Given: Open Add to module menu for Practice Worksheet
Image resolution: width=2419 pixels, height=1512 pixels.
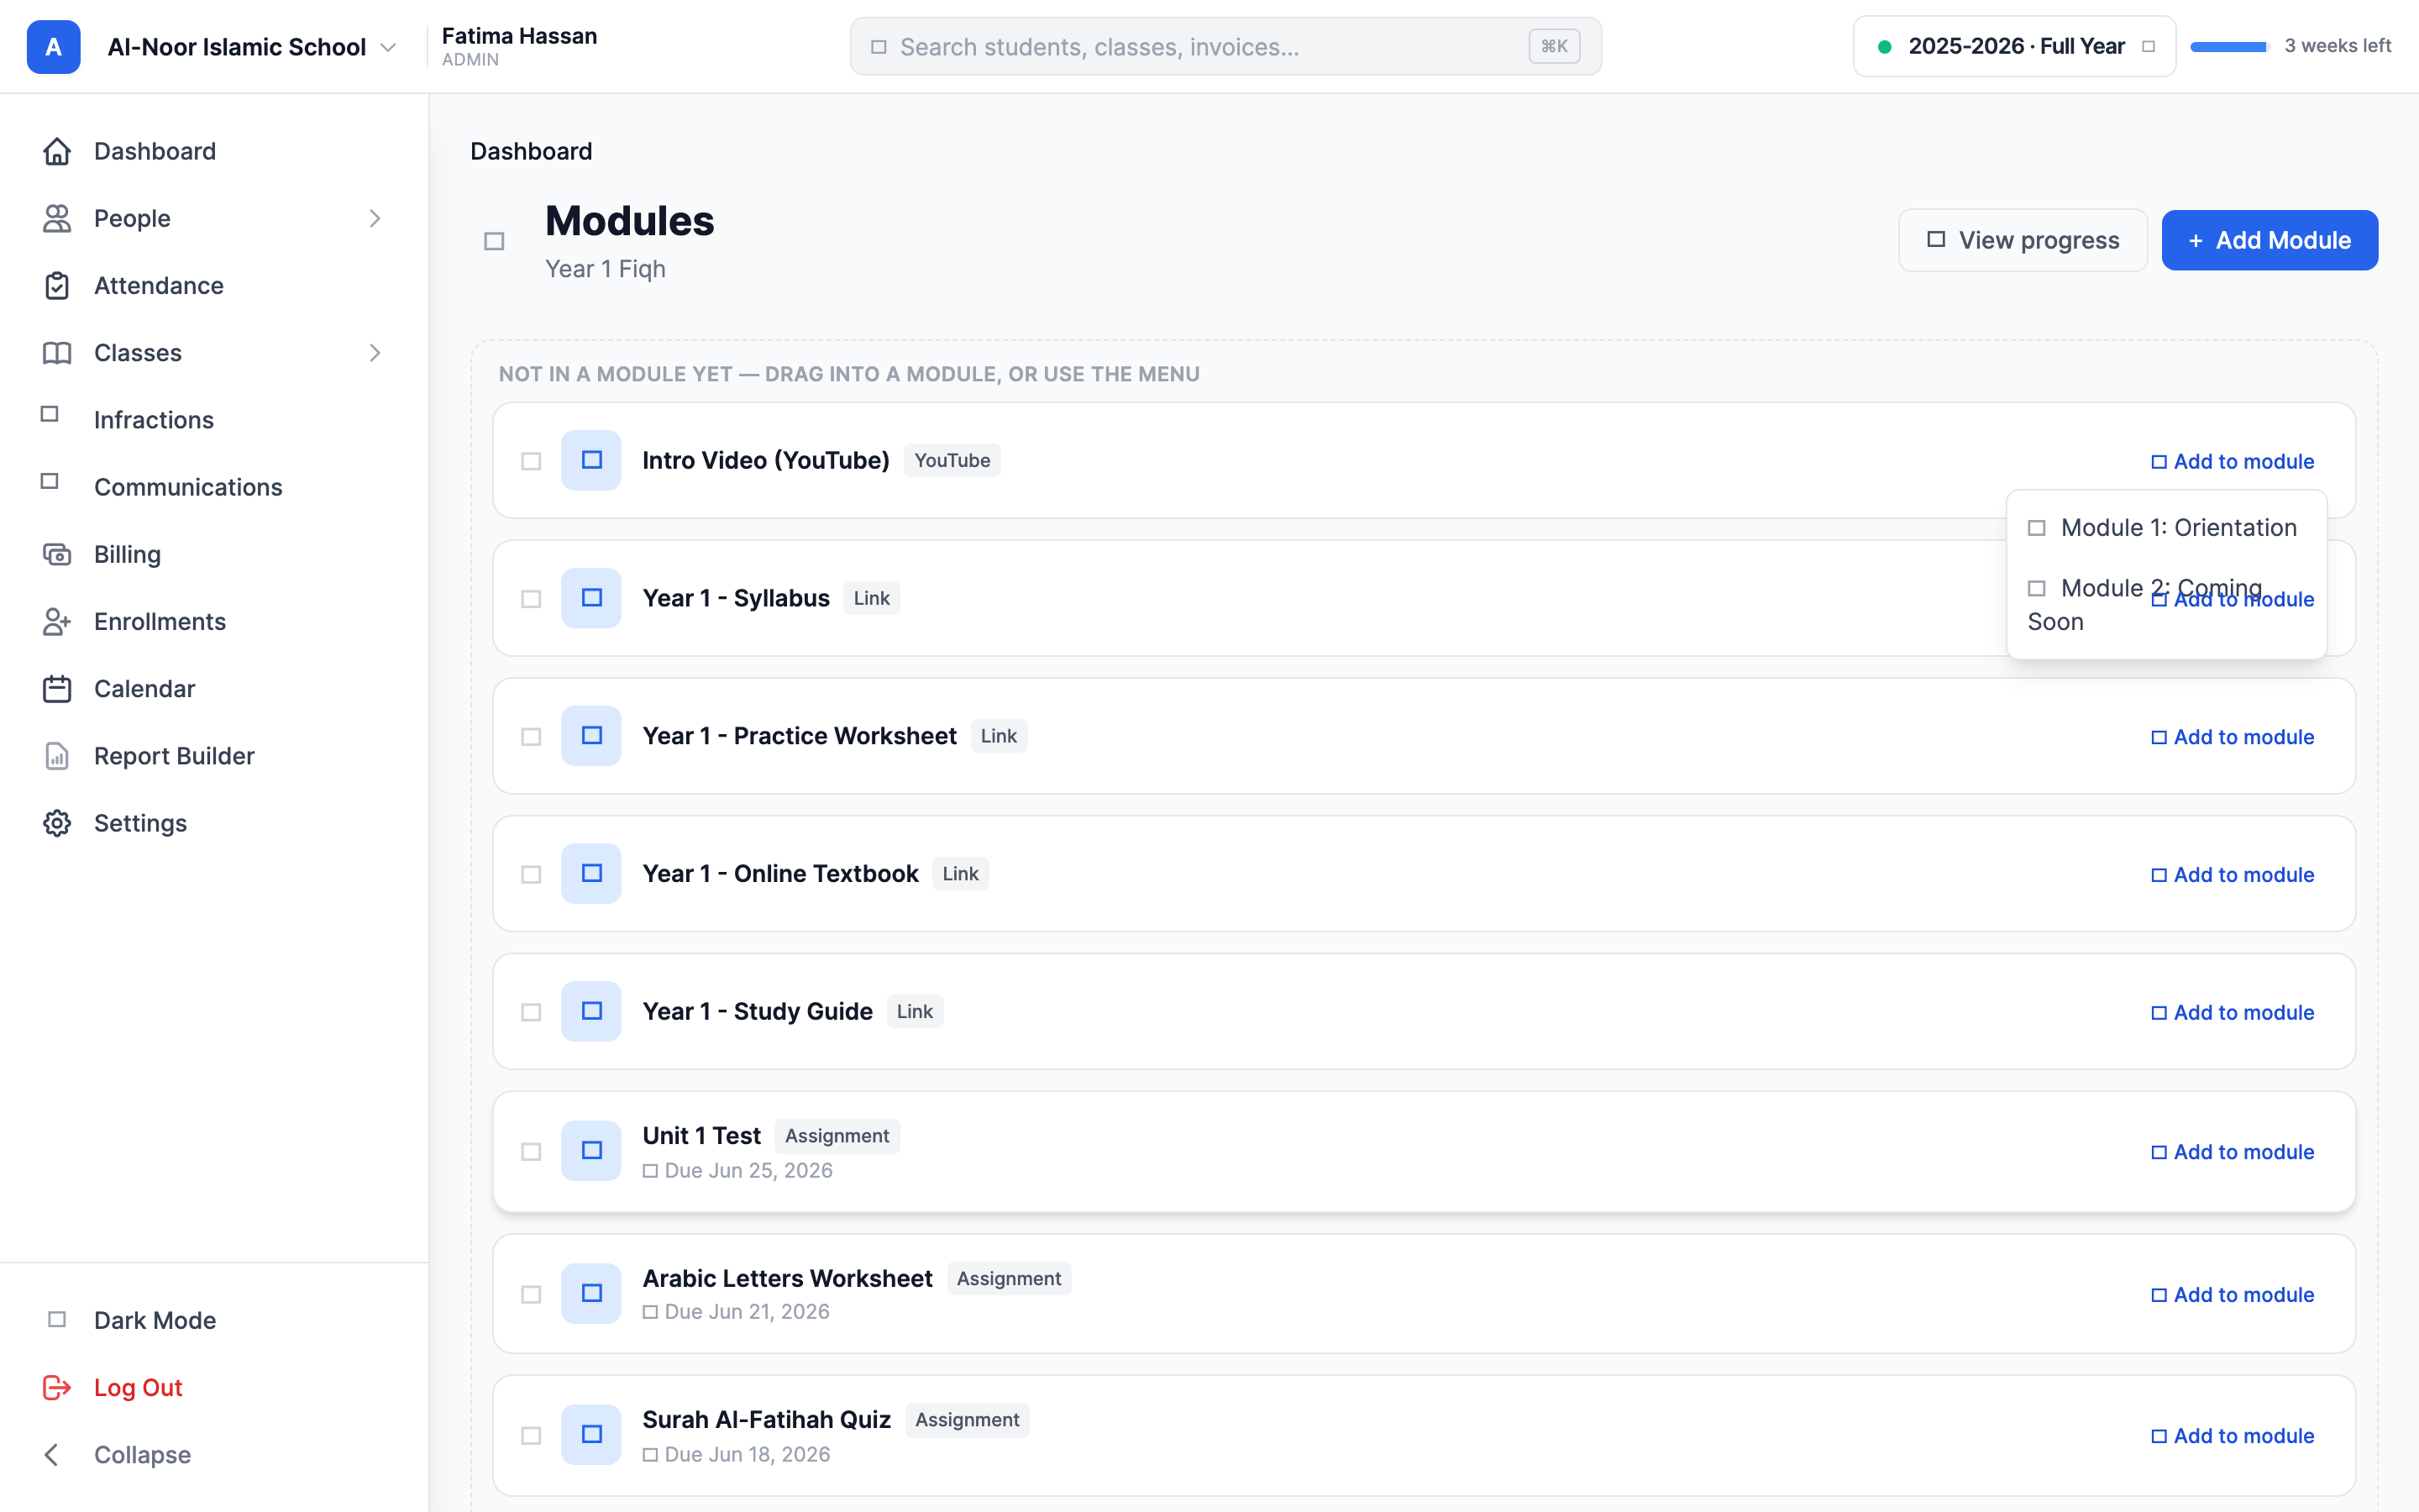Looking at the screenshot, I should 2232,737.
